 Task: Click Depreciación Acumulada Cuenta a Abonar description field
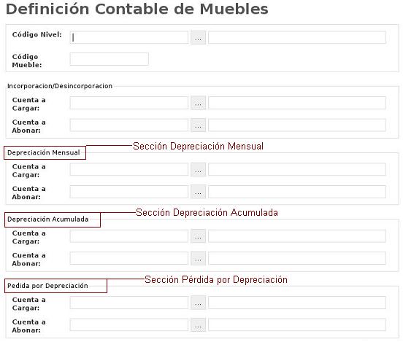(x=297, y=258)
